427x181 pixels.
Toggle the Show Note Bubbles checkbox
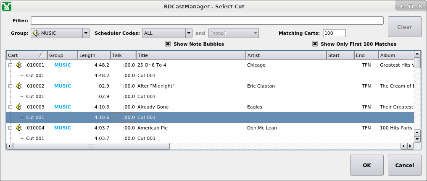pos(168,44)
